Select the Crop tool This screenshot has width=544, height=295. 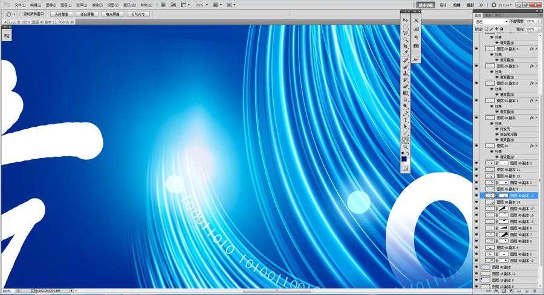405,46
